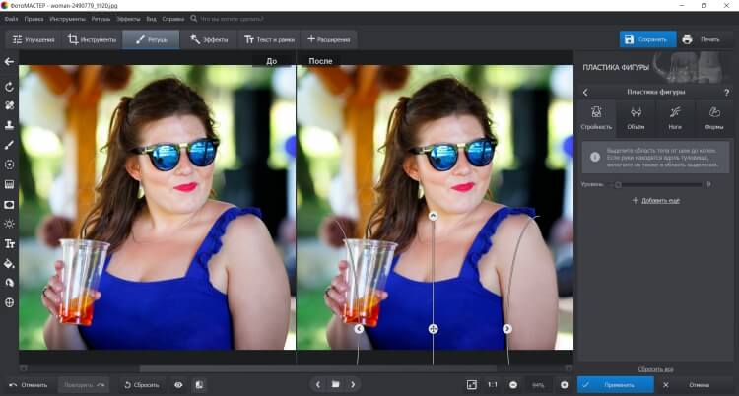
Task: Open previous photo with left chevron
Action: pyautogui.click(x=318, y=385)
